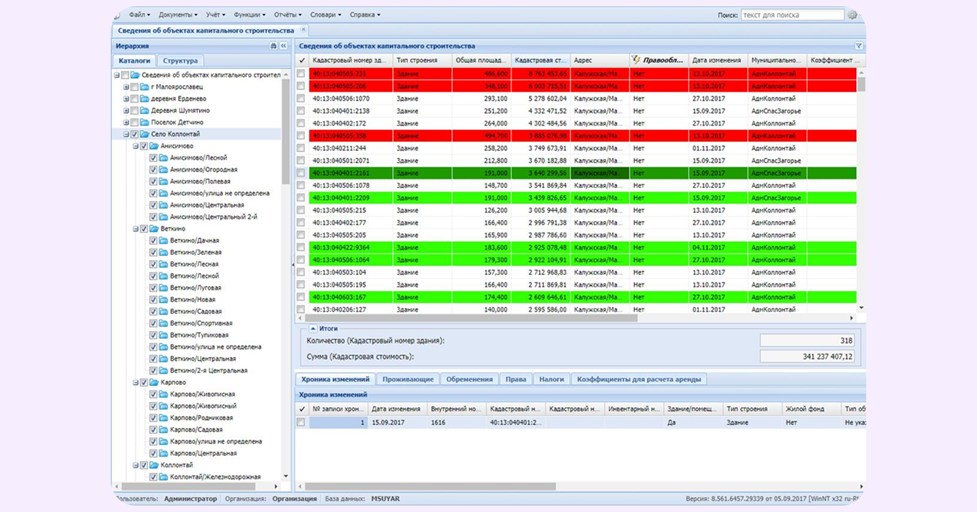
Task: Click the folder icon of Карпово/Садовая
Action: pyautogui.click(x=163, y=430)
